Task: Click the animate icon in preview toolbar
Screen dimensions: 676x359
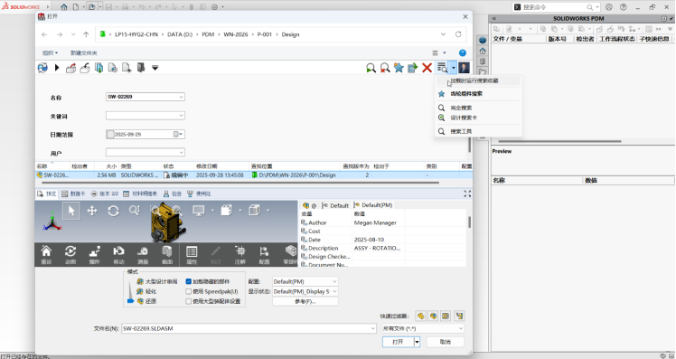Action: point(70,255)
